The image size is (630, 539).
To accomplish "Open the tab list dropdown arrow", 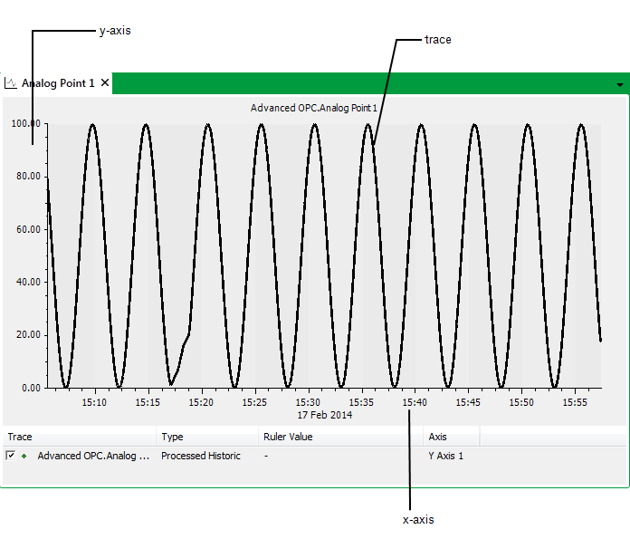I will point(620,85).
